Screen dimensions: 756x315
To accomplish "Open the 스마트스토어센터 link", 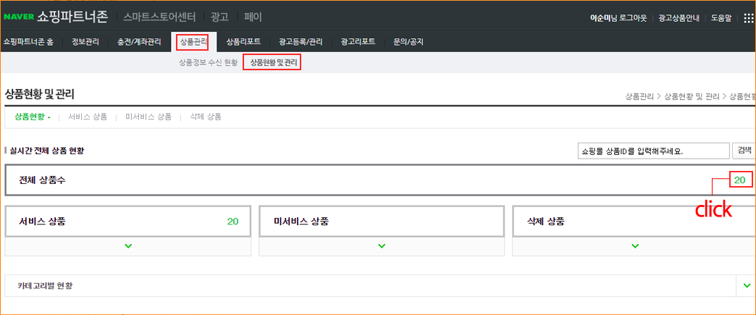I will pyautogui.click(x=159, y=17).
